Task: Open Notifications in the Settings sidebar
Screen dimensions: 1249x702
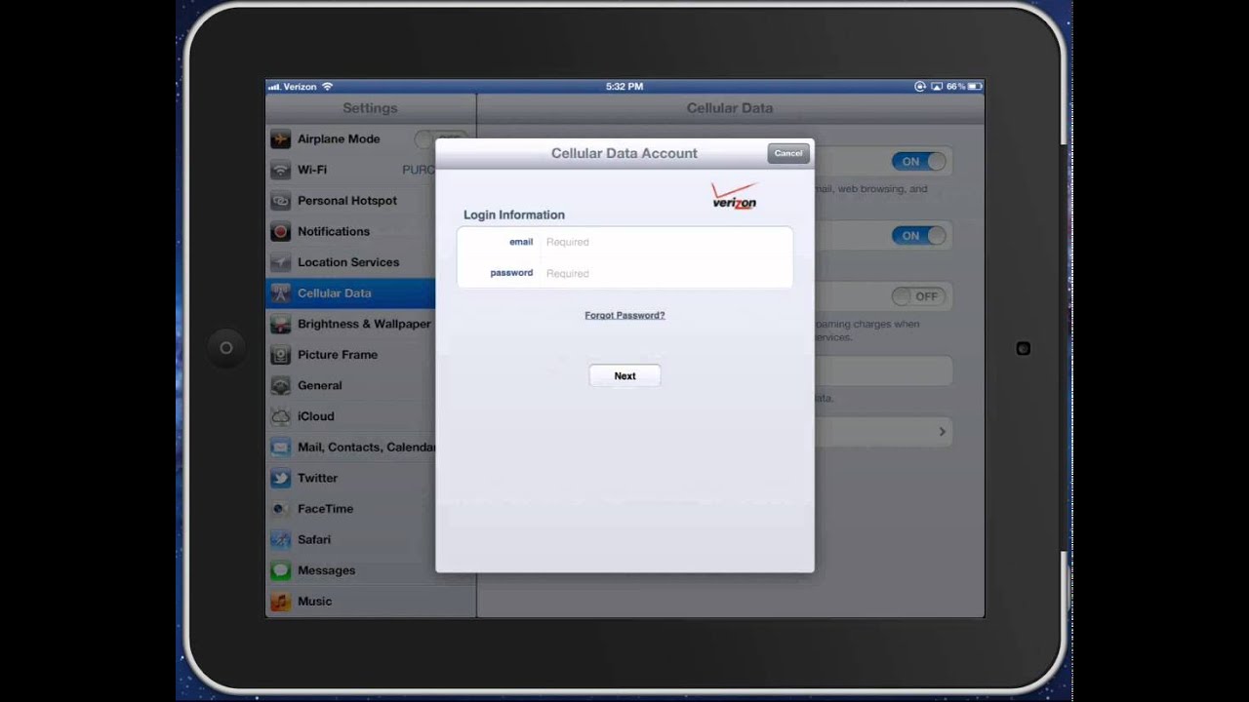Action: tap(351, 231)
